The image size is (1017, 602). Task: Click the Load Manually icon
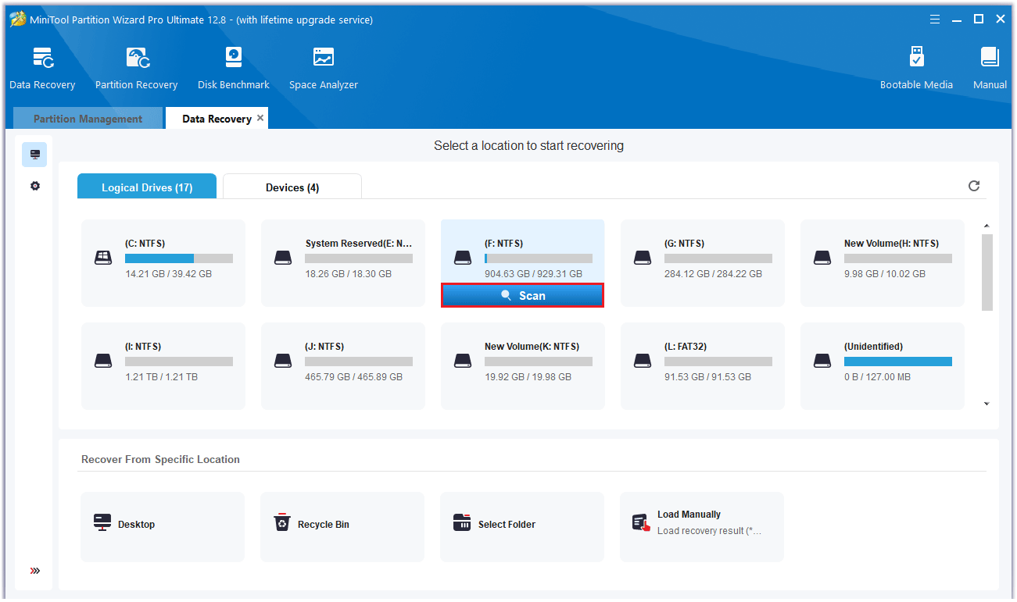click(x=641, y=522)
